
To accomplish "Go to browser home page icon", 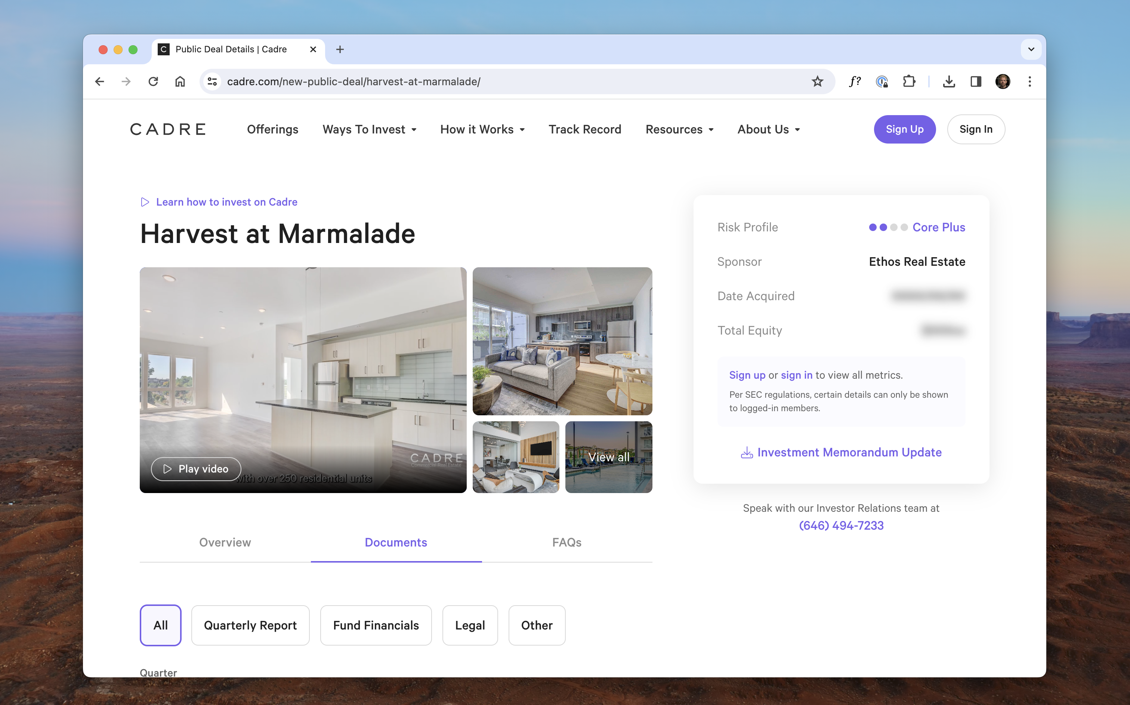I will coord(180,81).
